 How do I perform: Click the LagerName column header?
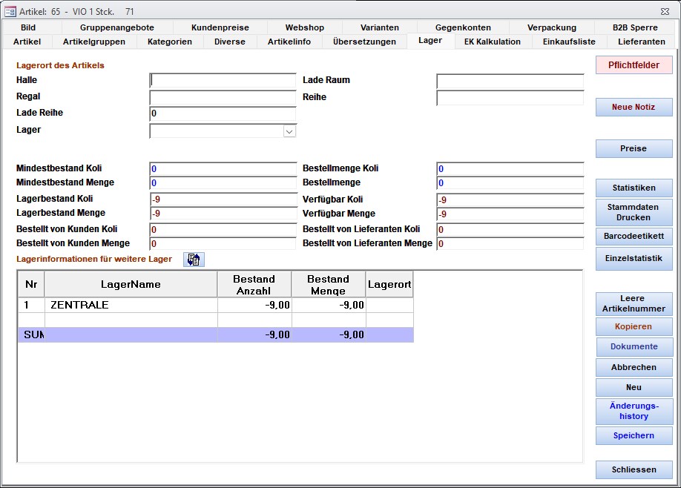[131, 284]
